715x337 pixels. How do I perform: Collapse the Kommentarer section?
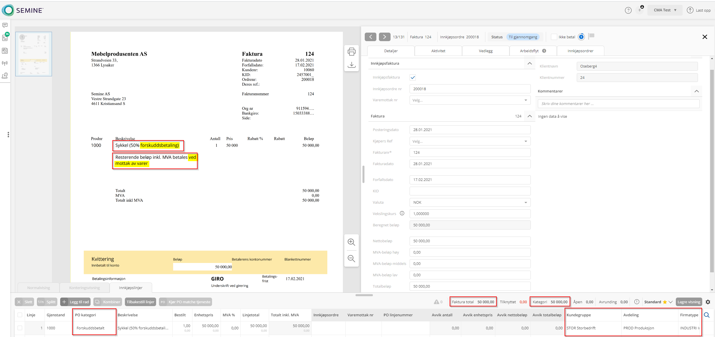(x=696, y=91)
